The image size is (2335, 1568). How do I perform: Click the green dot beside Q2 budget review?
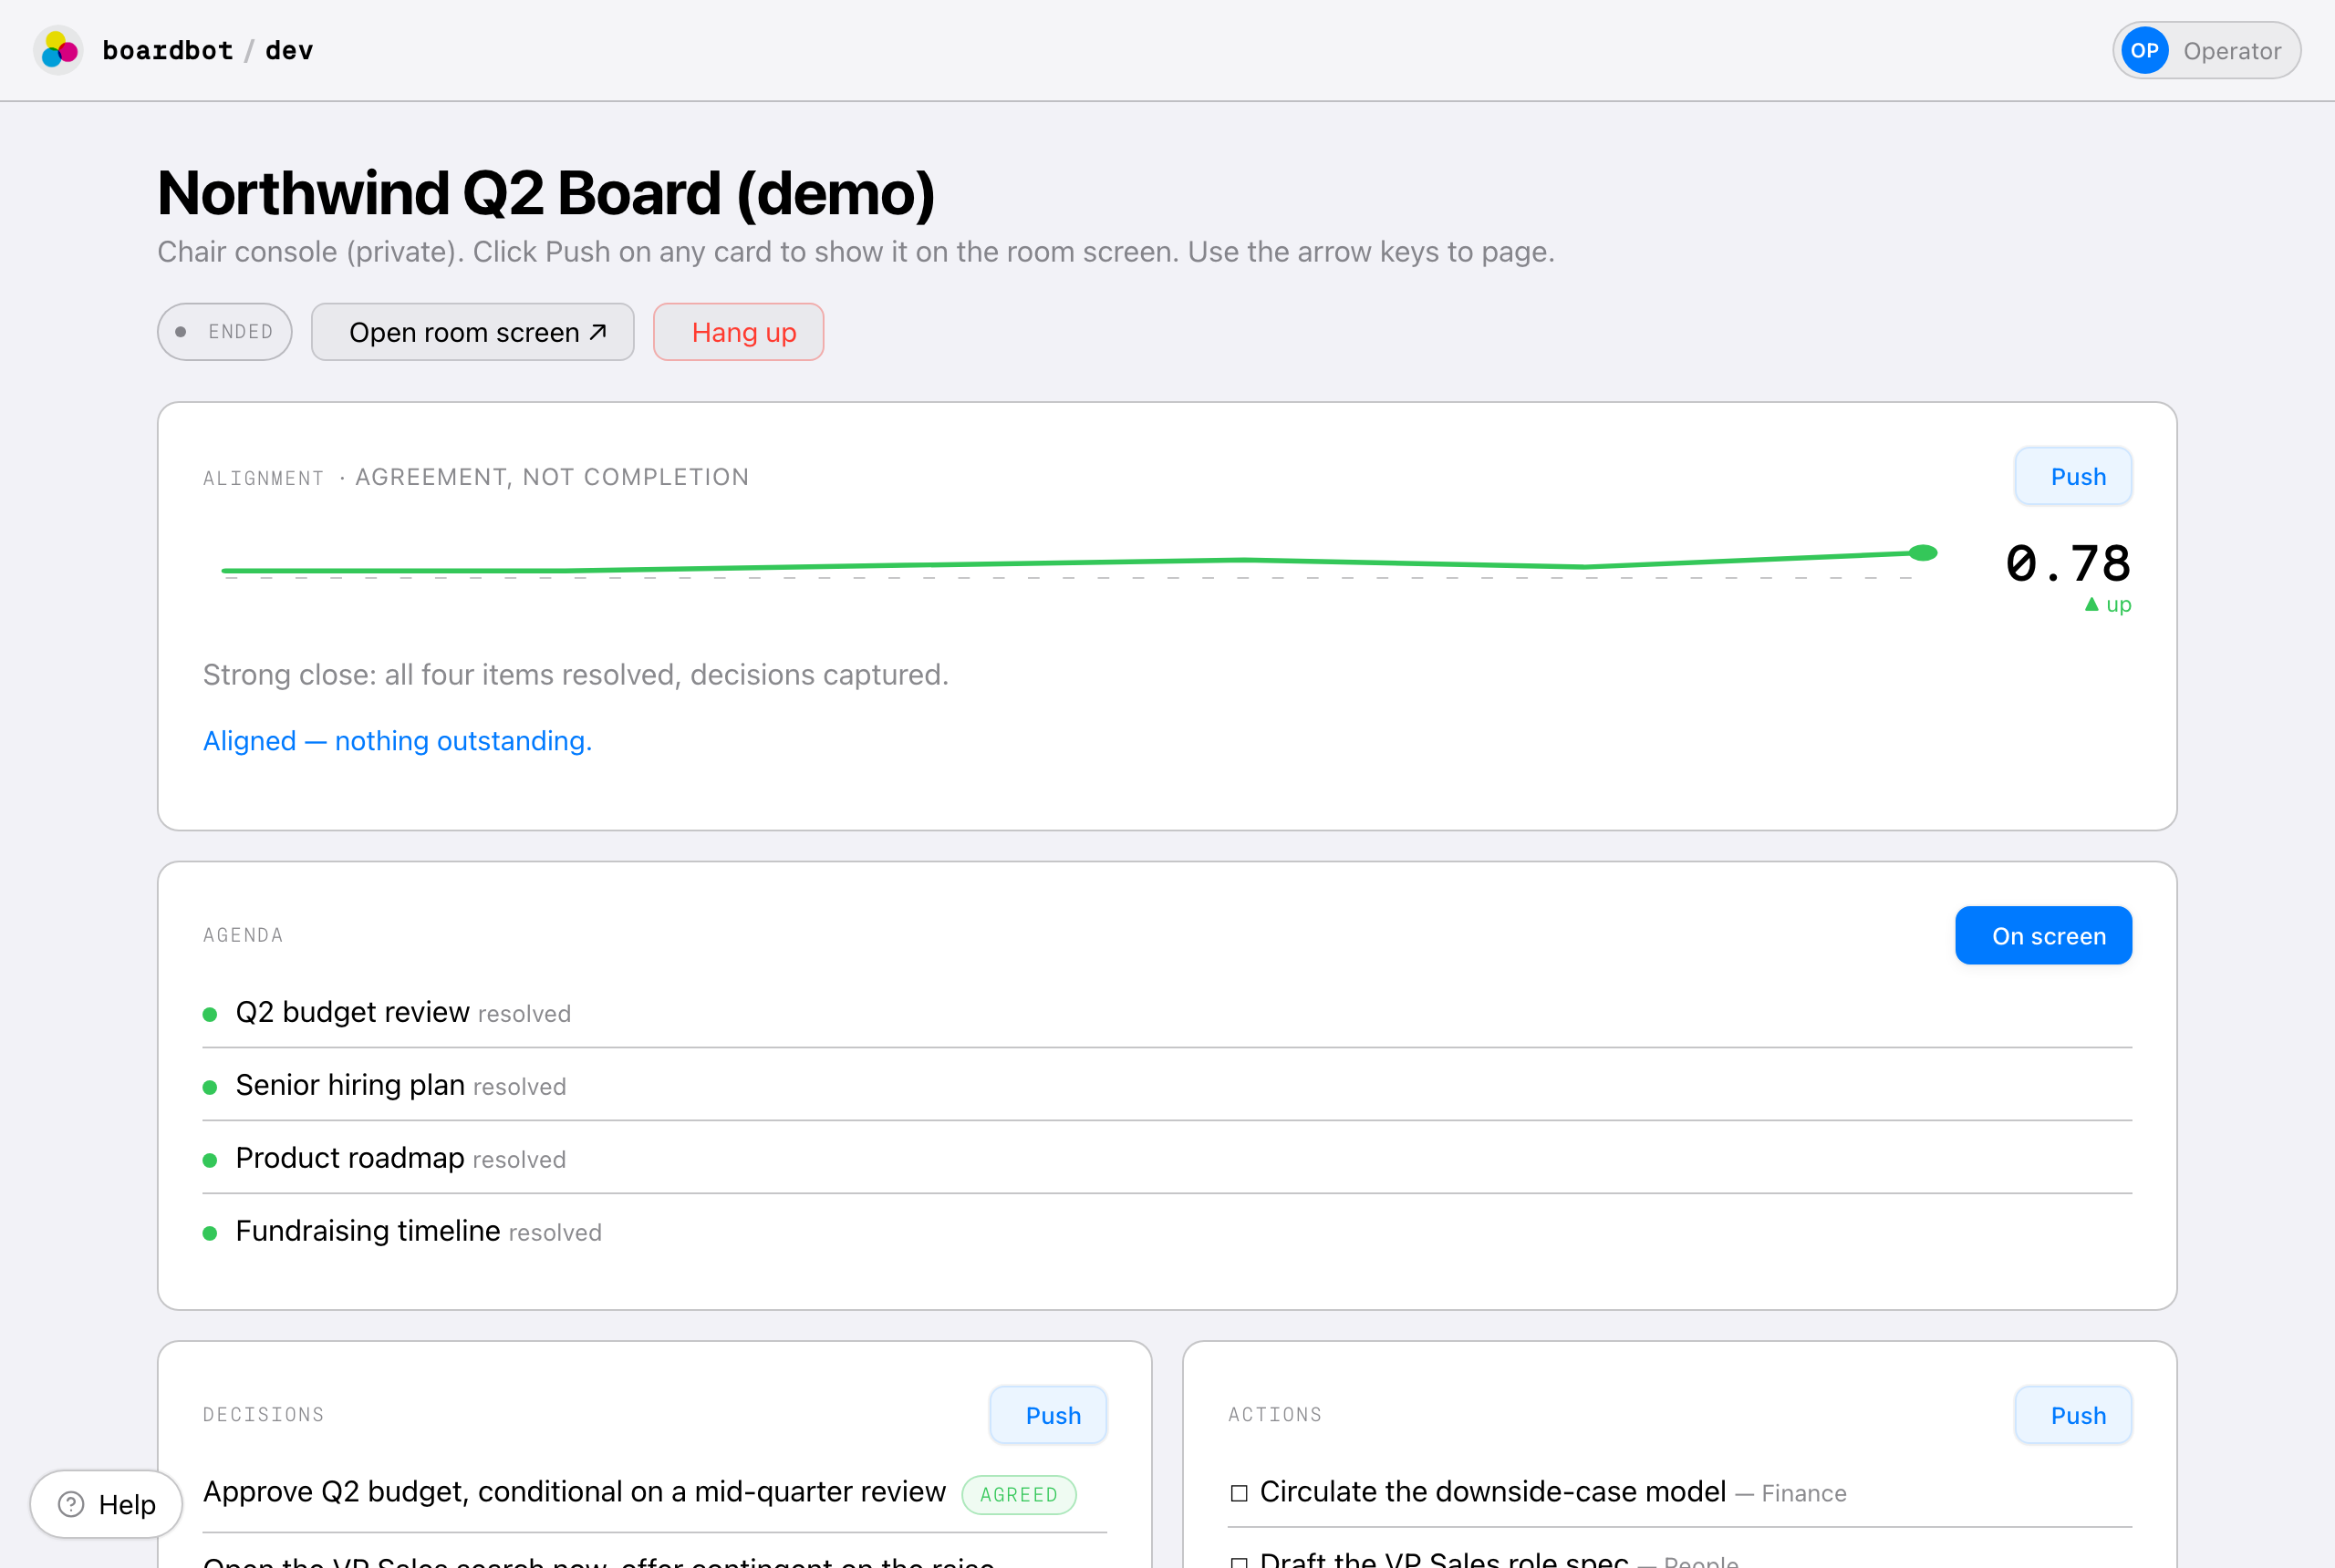click(x=210, y=1014)
